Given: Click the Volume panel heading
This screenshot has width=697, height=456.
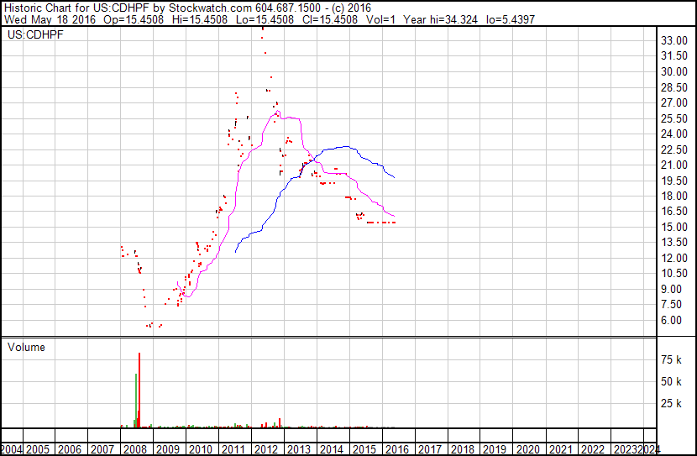Looking at the screenshot, I should (x=26, y=347).
